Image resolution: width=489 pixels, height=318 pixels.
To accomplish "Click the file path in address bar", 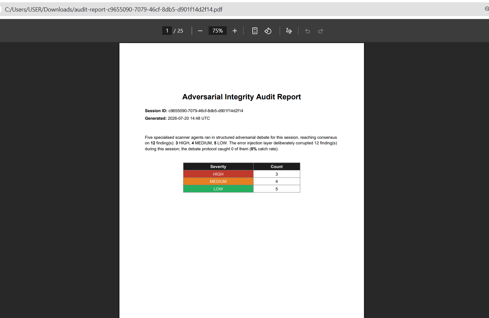I will [x=114, y=10].
